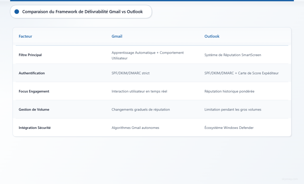304x184 pixels.
Task: Click the Filtre Principal row label
Action: click(30, 55)
